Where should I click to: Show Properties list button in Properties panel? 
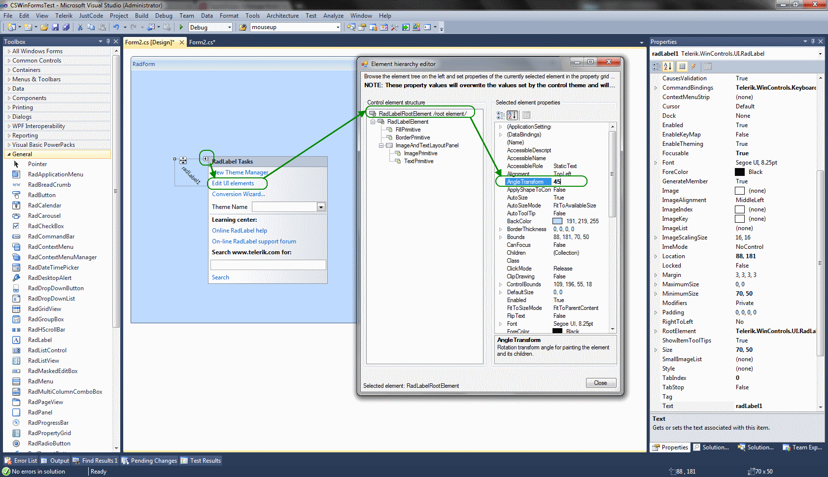tap(682, 67)
